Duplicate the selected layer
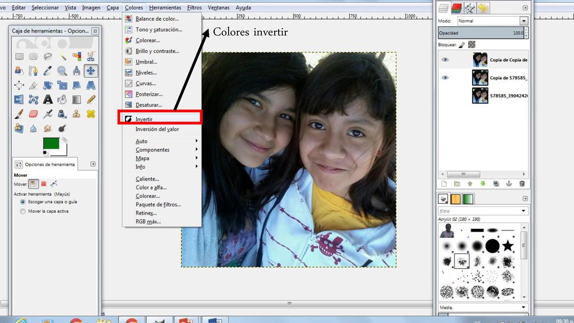Screen dimensions: 574x323 (496, 184)
